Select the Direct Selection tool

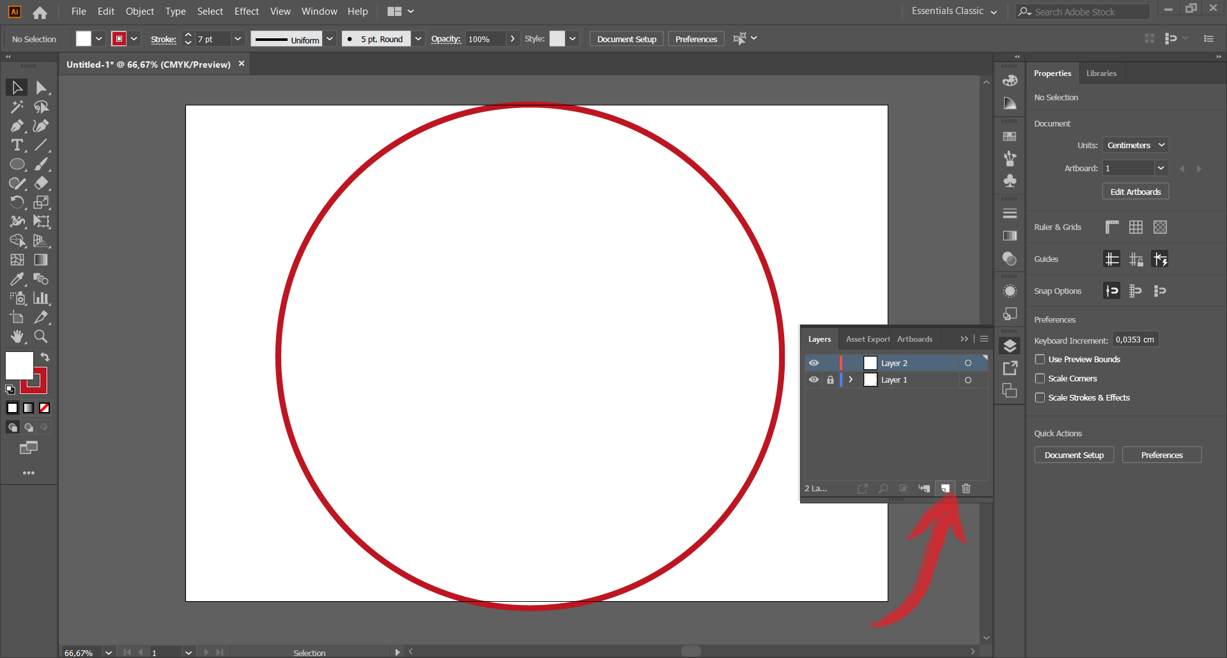(42, 88)
